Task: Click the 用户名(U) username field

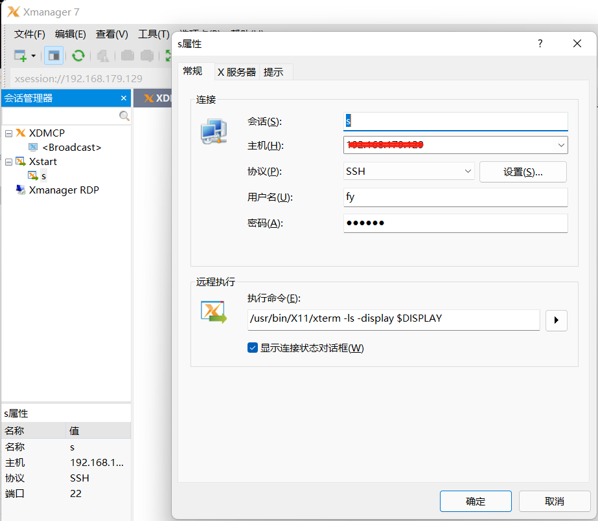Action: [x=455, y=197]
